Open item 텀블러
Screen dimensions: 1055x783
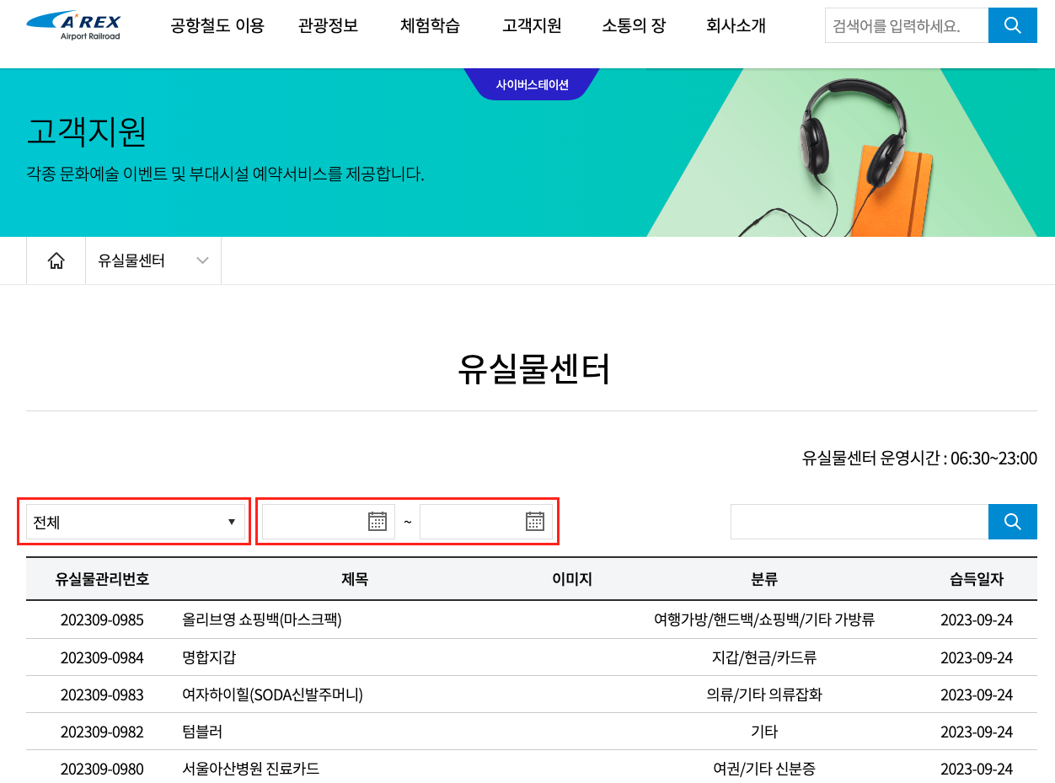(202, 732)
